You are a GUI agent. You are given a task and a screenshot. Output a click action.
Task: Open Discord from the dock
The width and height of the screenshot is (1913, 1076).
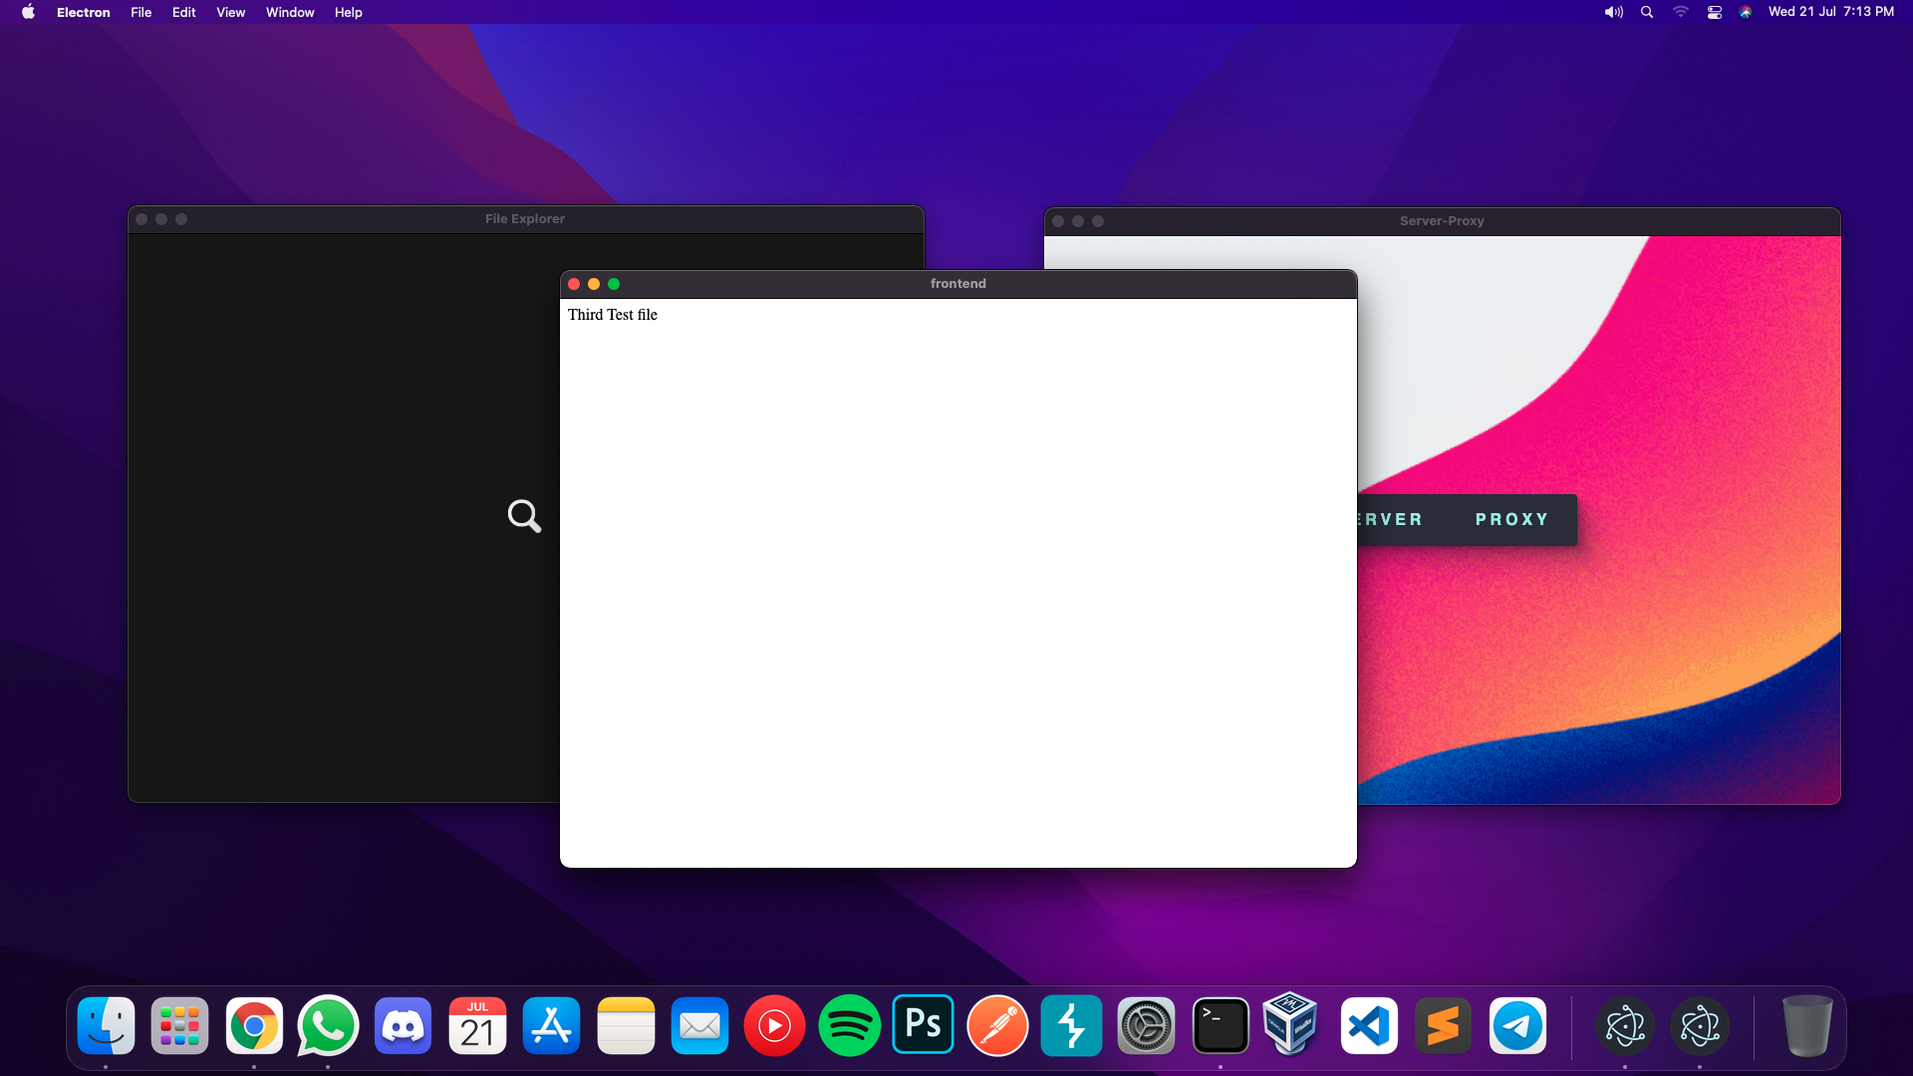(404, 1026)
